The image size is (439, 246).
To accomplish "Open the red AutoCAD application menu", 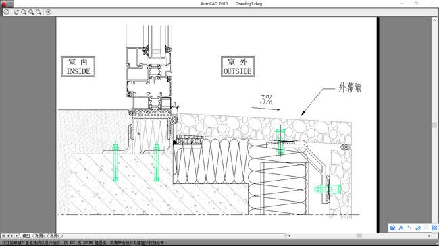I will [4, 3].
